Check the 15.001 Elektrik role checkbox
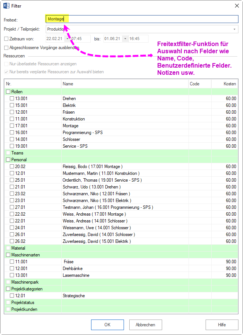The height and width of the screenshot is (335, 243). (12, 105)
